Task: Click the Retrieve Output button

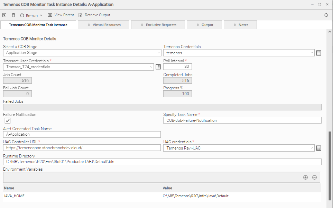Action: click(x=95, y=15)
